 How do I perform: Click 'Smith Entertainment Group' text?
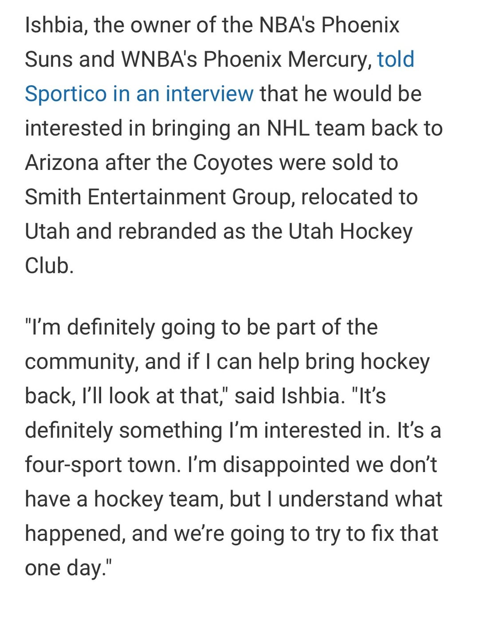[x=160, y=197]
